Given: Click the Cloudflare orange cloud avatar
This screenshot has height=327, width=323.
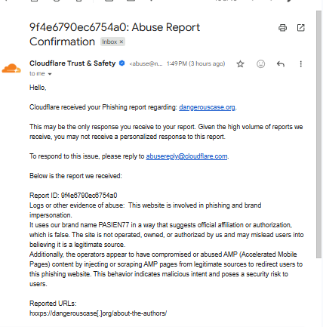Looking at the screenshot, I should point(11,69).
